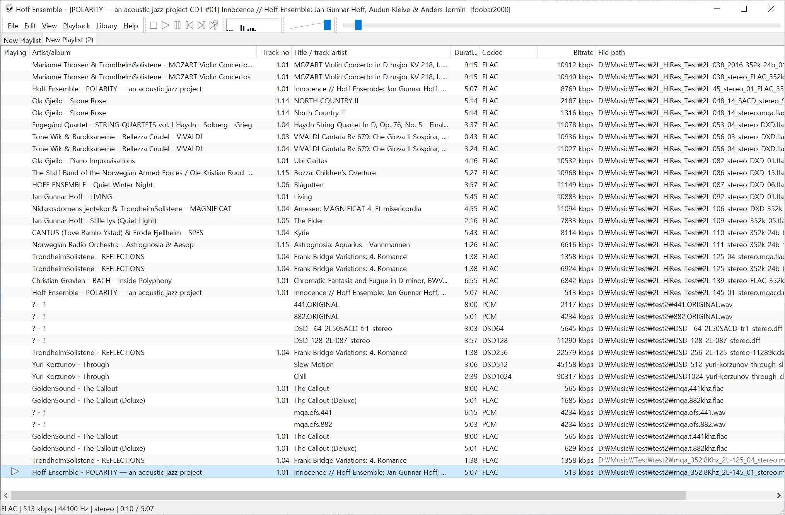Open the Library menu
This screenshot has height=515, width=785.
[x=106, y=26]
